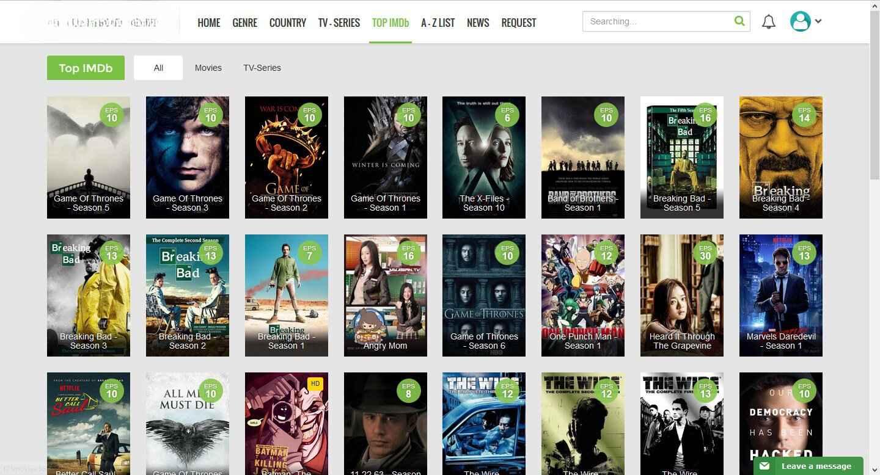Viewport: 880px width, 475px height.
Task: Open Breaking Bad - Season 5 poster
Action: [x=682, y=158]
